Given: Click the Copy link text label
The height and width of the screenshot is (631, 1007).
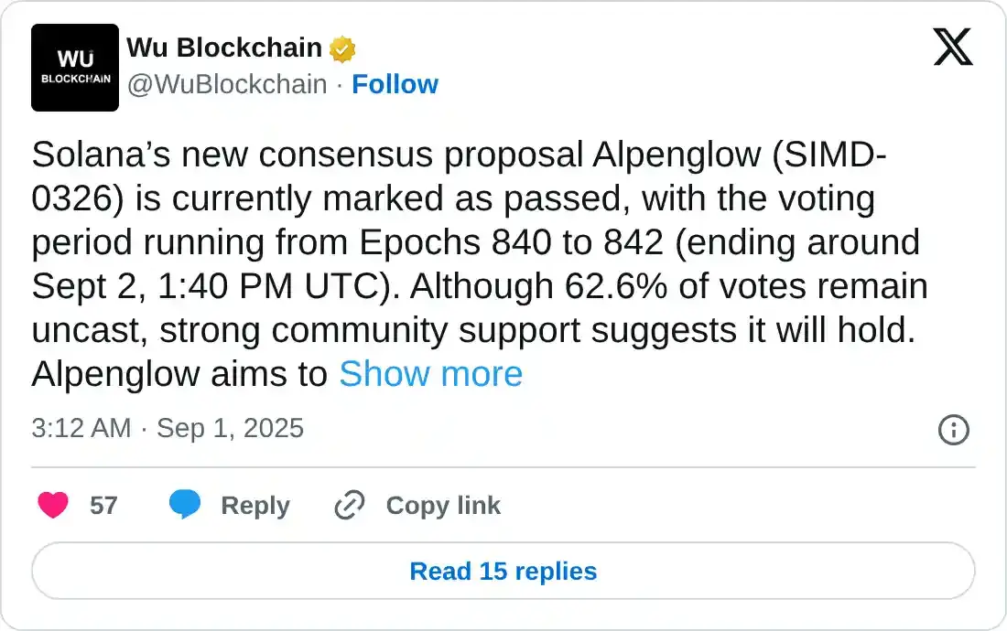Looking at the screenshot, I should [x=443, y=506].
